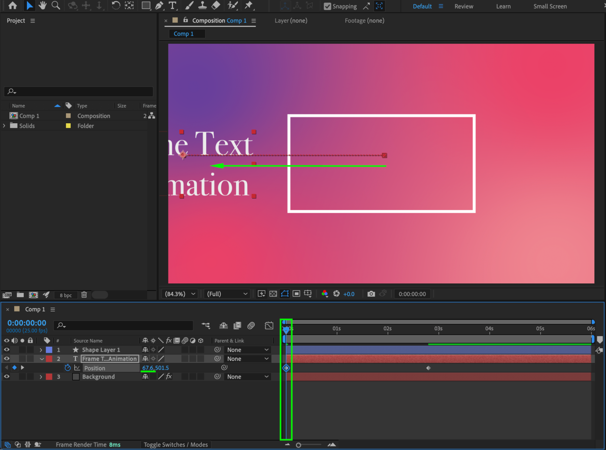The image size is (606, 450).
Task: Expand the Solids folder
Action: [4, 126]
